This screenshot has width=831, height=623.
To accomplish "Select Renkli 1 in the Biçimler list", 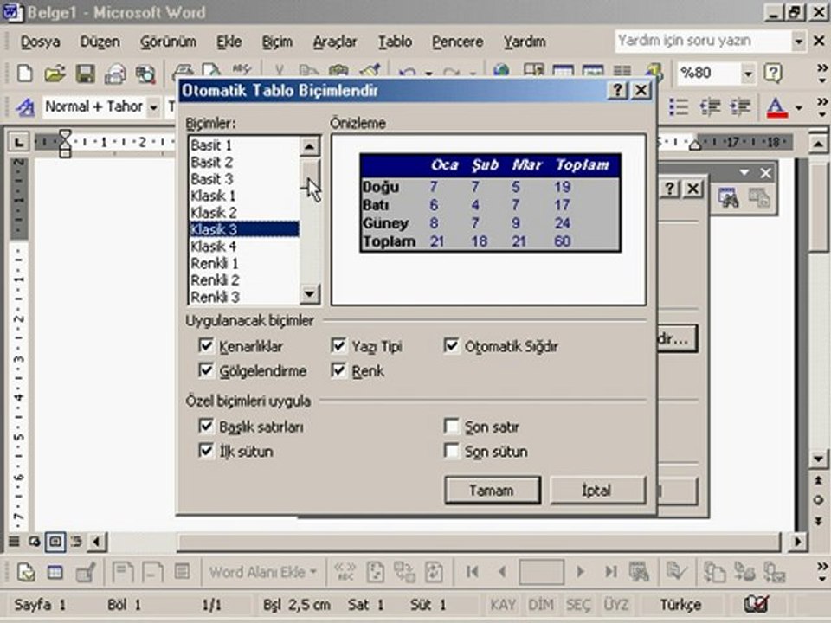I will 244,263.
